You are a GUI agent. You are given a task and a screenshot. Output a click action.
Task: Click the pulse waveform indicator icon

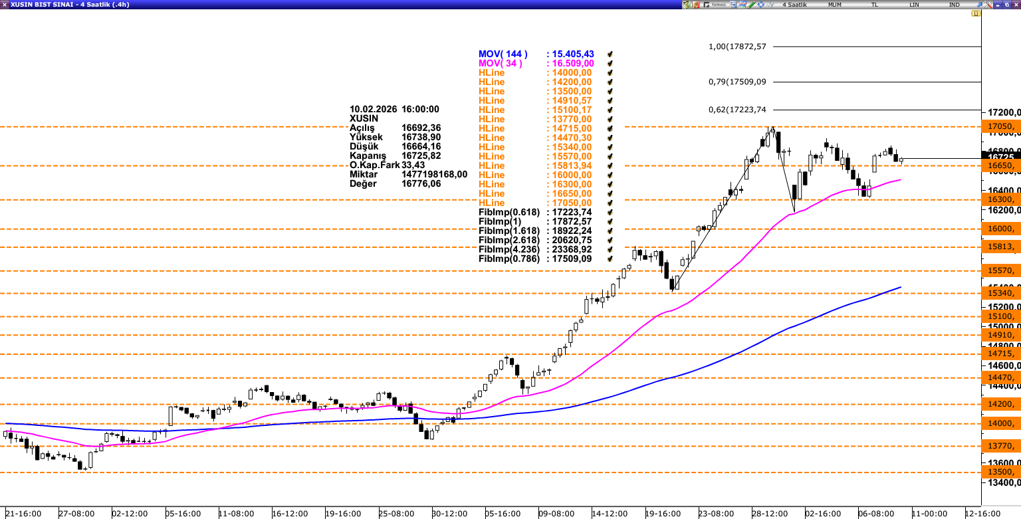pyautogui.click(x=770, y=5)
